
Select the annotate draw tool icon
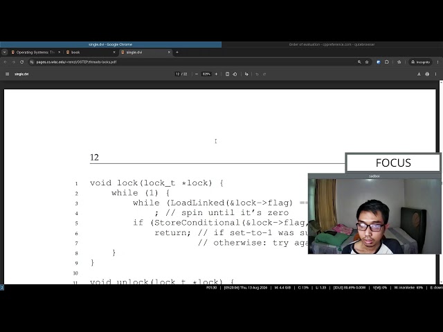(x=246, y=74)
